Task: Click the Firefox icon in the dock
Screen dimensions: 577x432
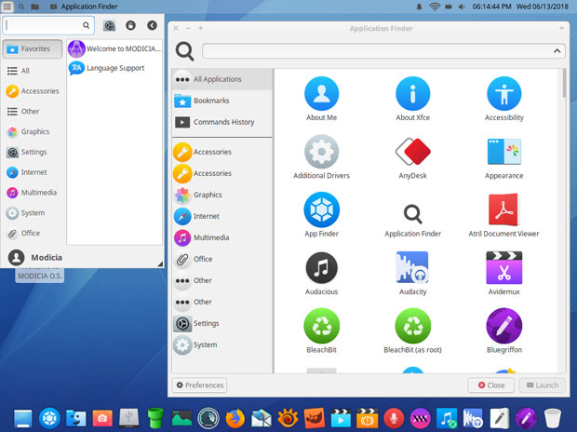Action: [x=235, y=418]
